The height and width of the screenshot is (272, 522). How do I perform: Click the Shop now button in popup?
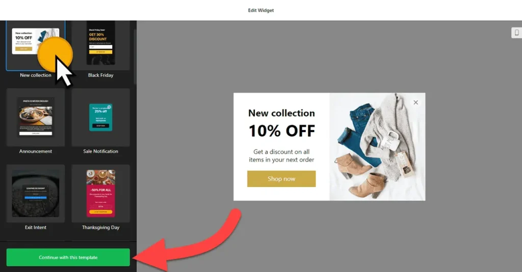tap(281, 178)
